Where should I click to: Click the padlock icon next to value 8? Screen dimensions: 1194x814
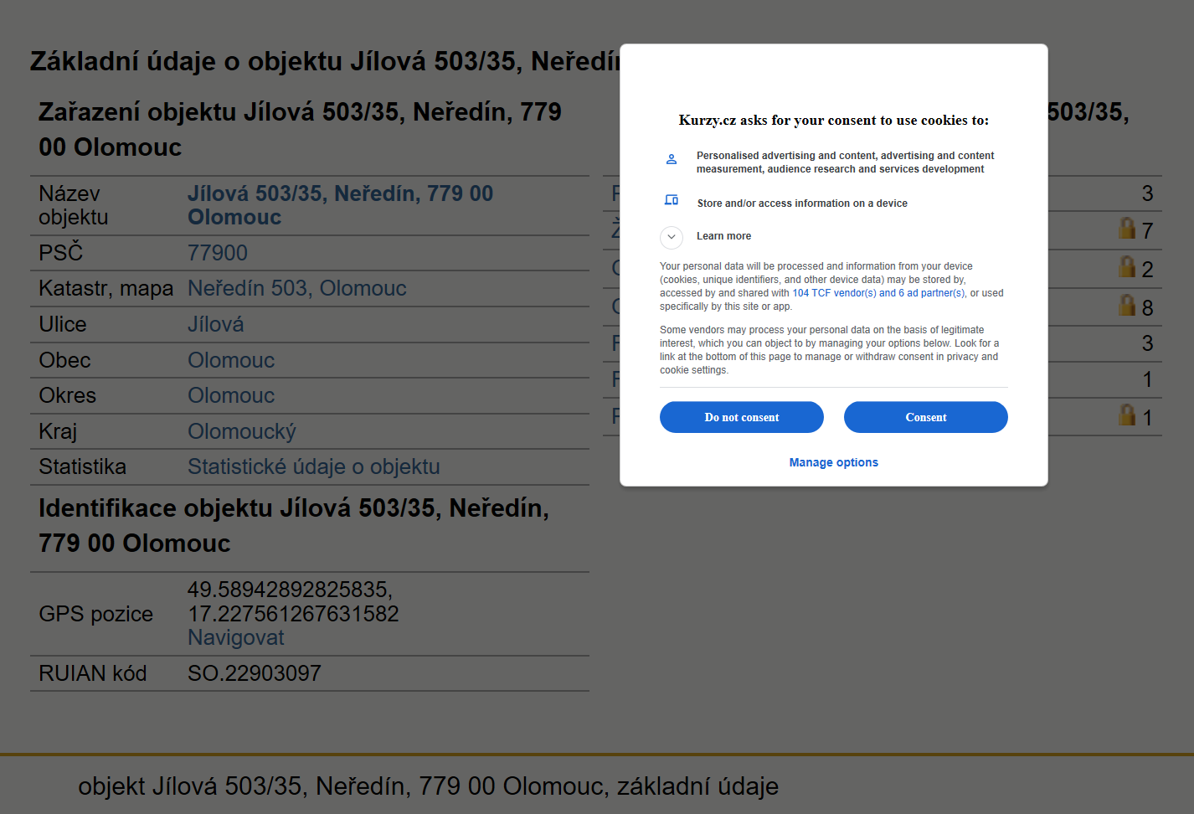1127,305
